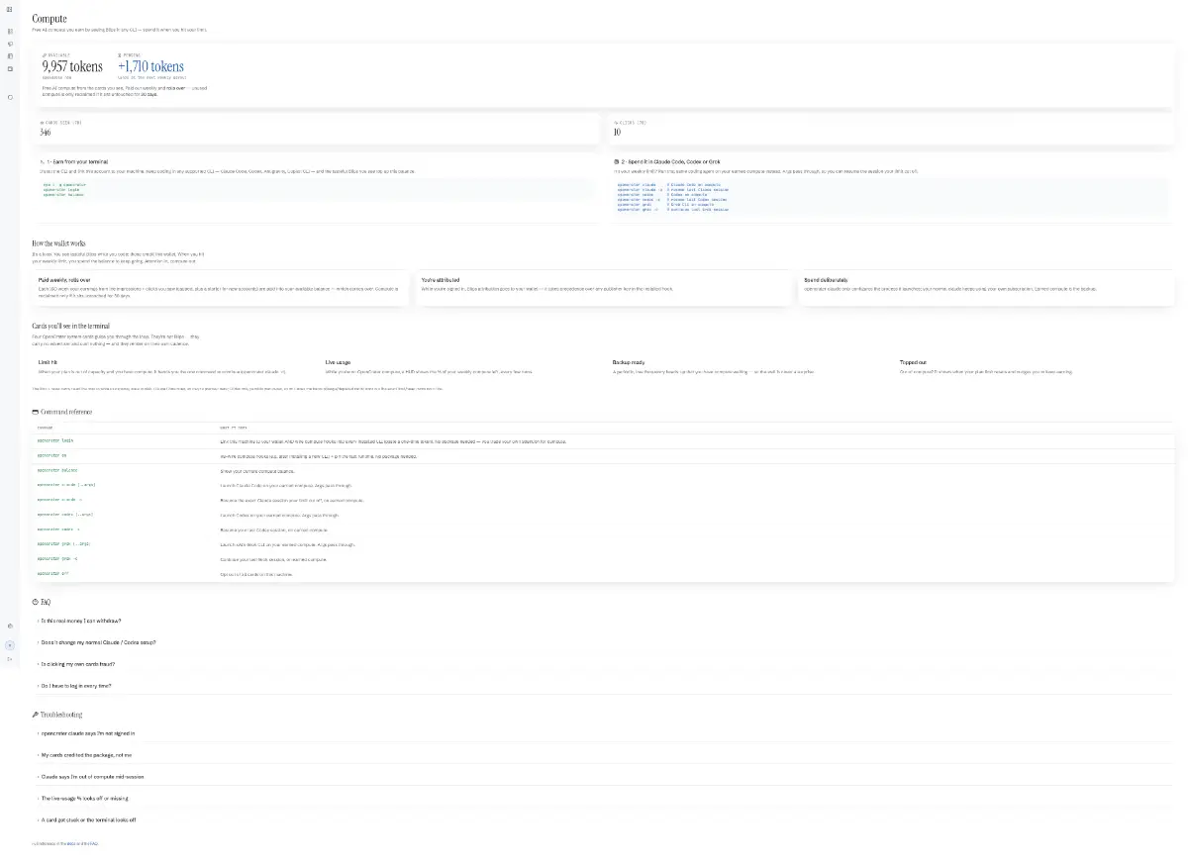Screen dimensions: 1188x866
Task: Click the 'FAQ' section heading
Action: click(x=42, y=602)
